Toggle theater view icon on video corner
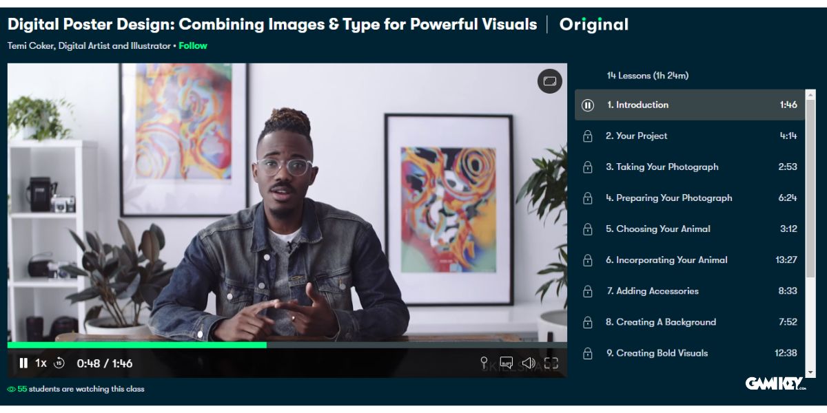This screenshot has width=827, height=413. [x=549, y=81]
